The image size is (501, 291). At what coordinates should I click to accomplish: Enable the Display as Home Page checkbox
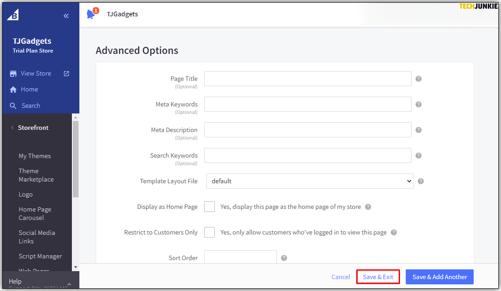tap(209, 207)
